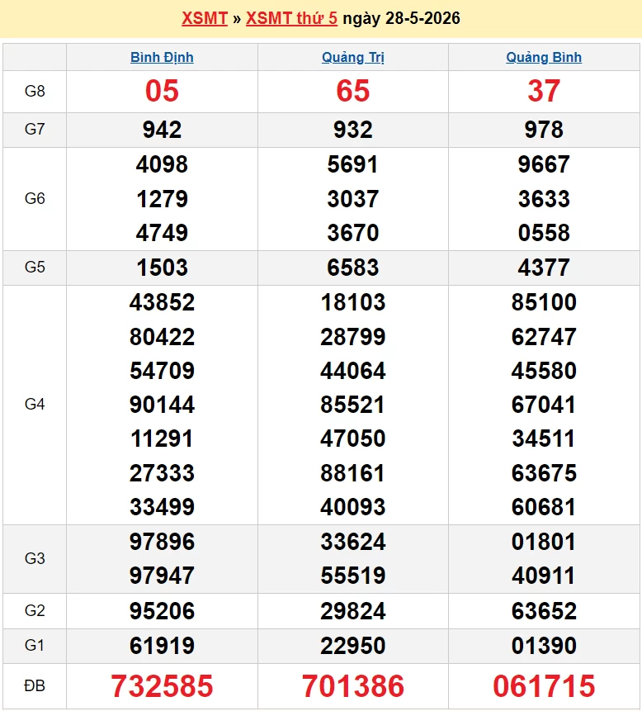
Task: Click the G3 result 97896
Action: (162, 542)
